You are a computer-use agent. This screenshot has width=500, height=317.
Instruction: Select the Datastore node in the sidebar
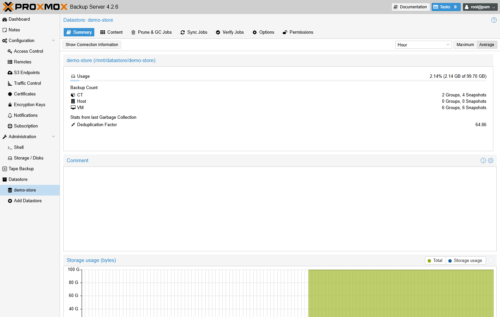(x=30, y=180)
